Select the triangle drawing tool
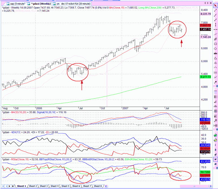Screen dimensions: 218x189 pyautogui.click(x=215, y=58)
